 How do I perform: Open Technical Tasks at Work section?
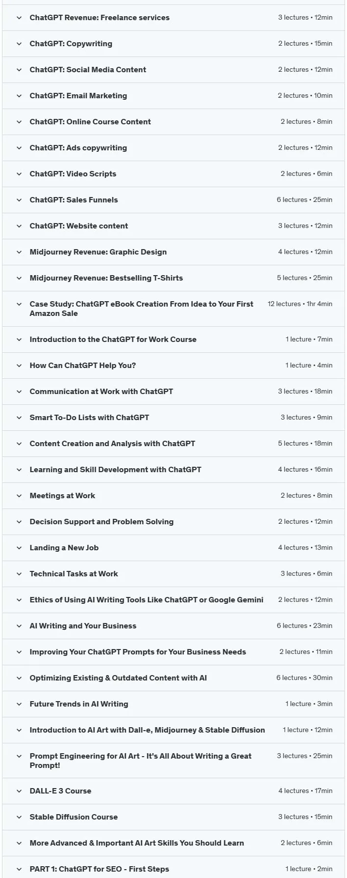pos(173,574)
